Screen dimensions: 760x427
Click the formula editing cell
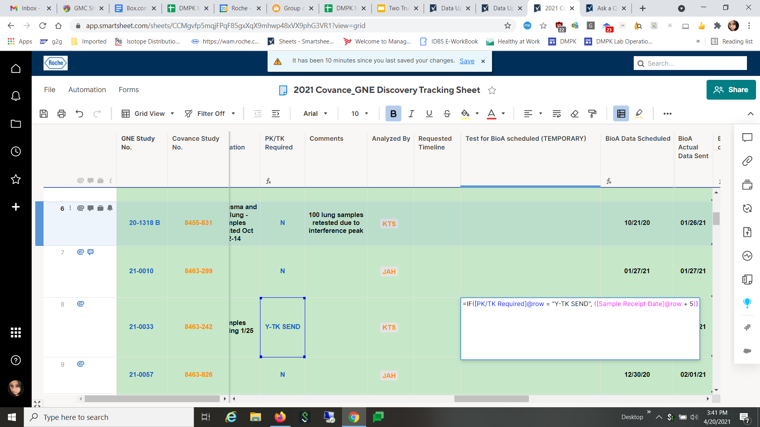[580, 329]
